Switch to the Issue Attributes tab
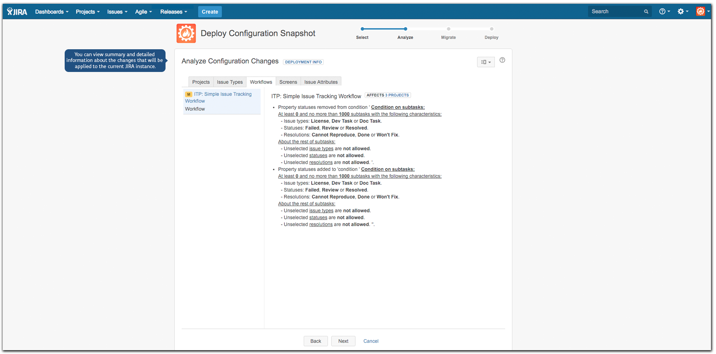The height and width of the screenshot is (354, 716). 321,82
